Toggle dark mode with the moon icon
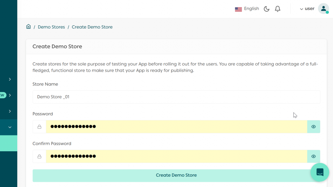The width and height of the screenshot is (333, 187). (266, 9)
